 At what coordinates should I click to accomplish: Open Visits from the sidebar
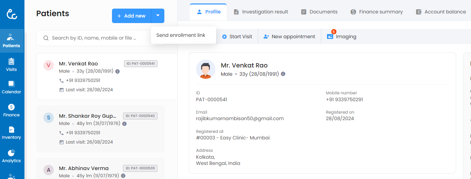tap(11, 65)
